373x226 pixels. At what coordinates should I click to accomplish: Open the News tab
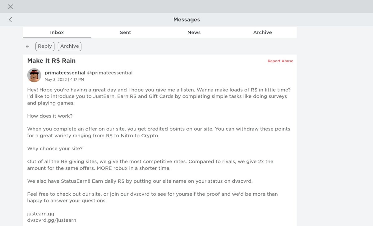pos(194,33)
